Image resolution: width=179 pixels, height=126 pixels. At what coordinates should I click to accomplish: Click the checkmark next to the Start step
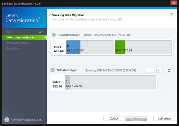tap(40, 32)
